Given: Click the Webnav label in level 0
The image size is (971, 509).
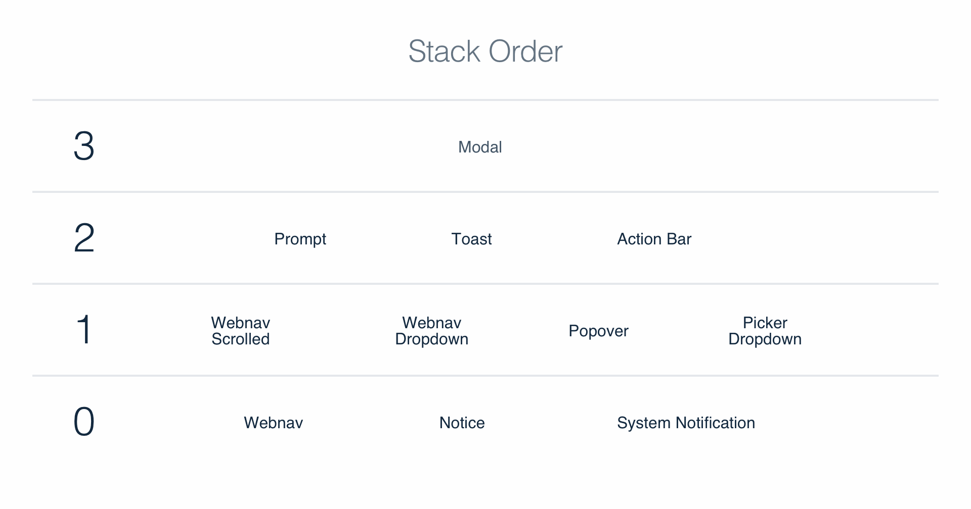Looking at the screenshot, I should [273, 423].
